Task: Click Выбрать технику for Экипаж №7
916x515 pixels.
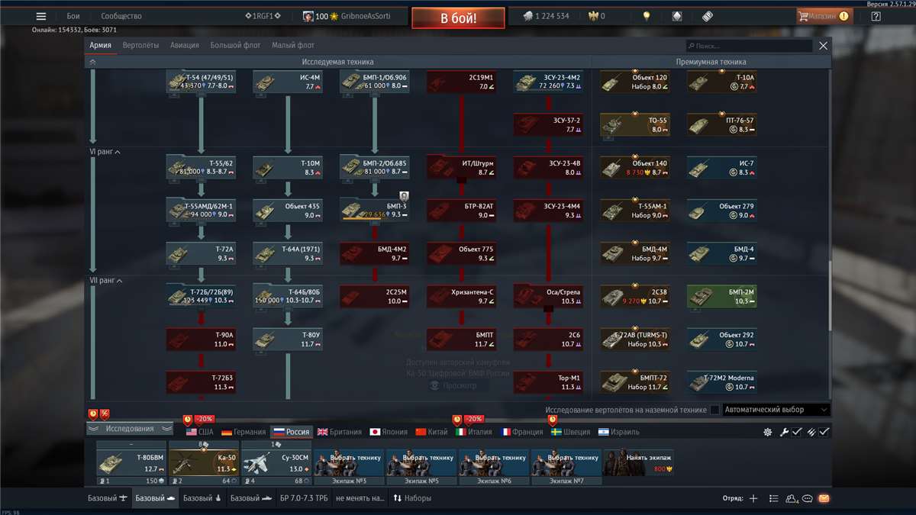Action: [566, 462]
